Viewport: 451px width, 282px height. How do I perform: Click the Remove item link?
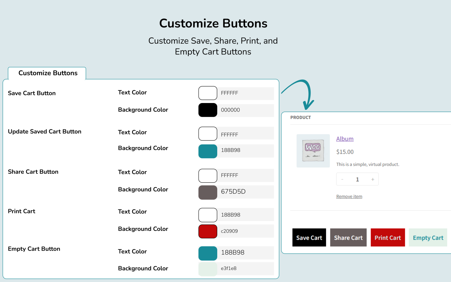[x=349, y=197]
